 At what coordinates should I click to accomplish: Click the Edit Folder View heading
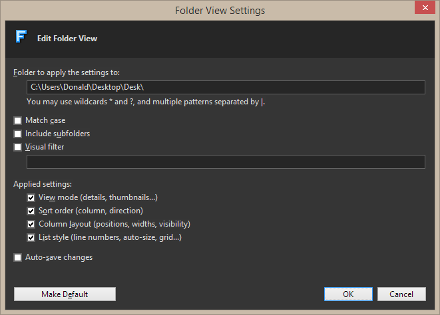click(x=67, y=39)
